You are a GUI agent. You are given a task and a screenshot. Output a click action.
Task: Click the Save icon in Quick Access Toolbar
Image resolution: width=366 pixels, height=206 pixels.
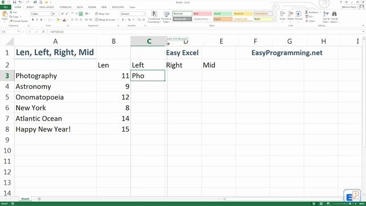pyautogui.click(x=14, y=2)
